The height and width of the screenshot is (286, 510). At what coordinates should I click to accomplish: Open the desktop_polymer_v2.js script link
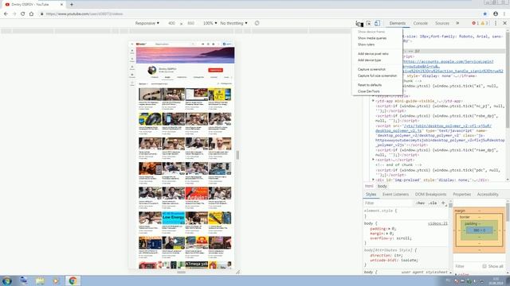[433, 128]
